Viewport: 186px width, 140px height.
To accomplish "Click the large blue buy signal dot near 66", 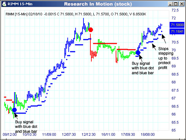I will pos(14,110).
